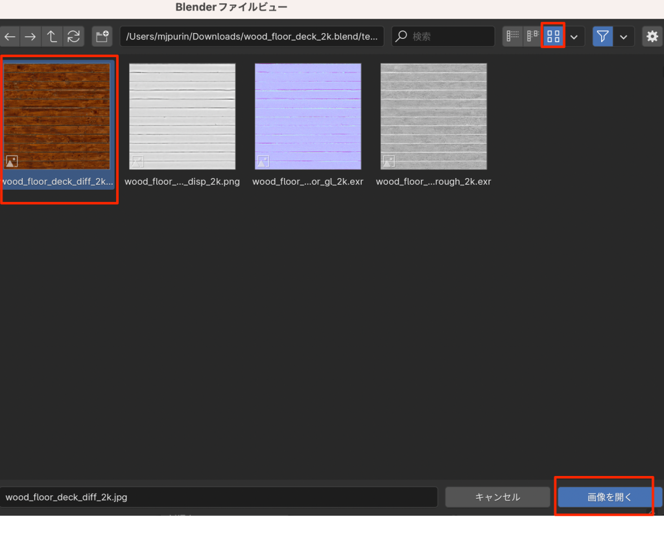Create a new folder
Image resolution: width=664 pixels, height=533 pixels.
click(102, 37)
